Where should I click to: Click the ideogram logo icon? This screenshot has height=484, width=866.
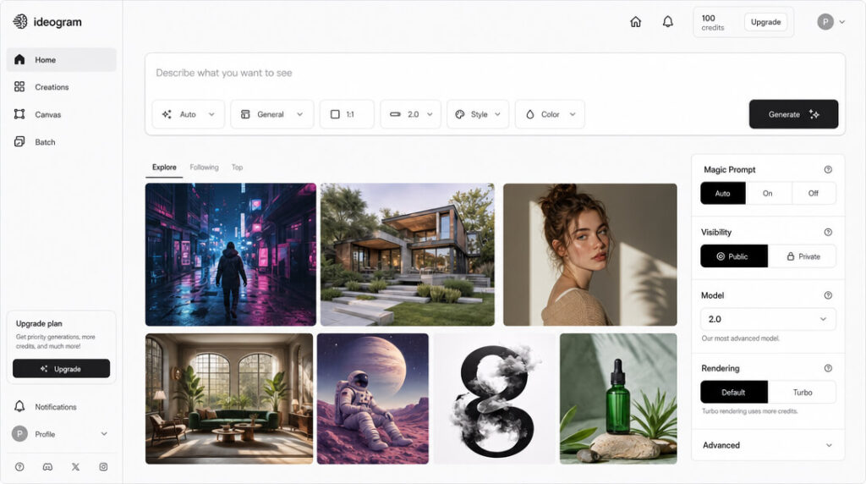click(x=20, y=21)
